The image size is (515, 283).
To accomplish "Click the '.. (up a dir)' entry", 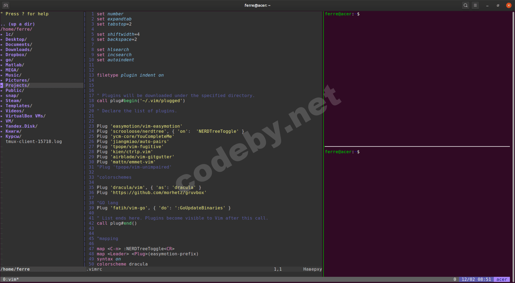I will click(x=17, y=24).
